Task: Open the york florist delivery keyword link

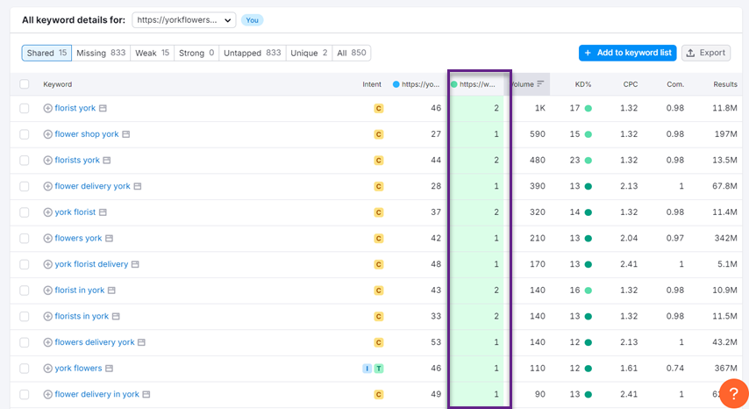Action: point(91,264)
